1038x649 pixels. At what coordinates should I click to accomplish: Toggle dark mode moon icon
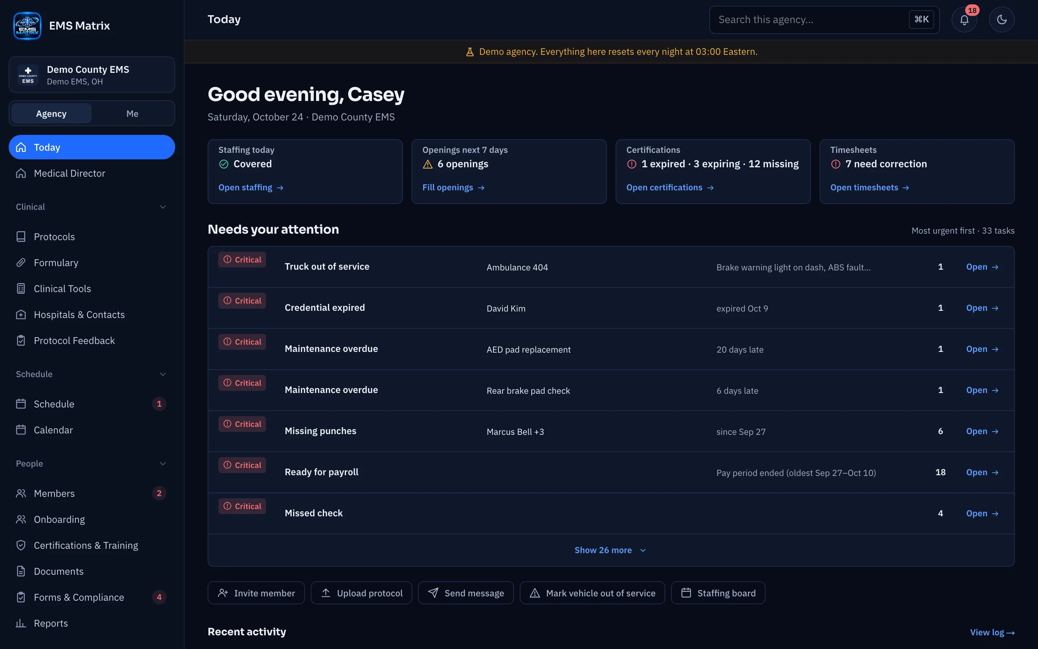(1002, 20)
